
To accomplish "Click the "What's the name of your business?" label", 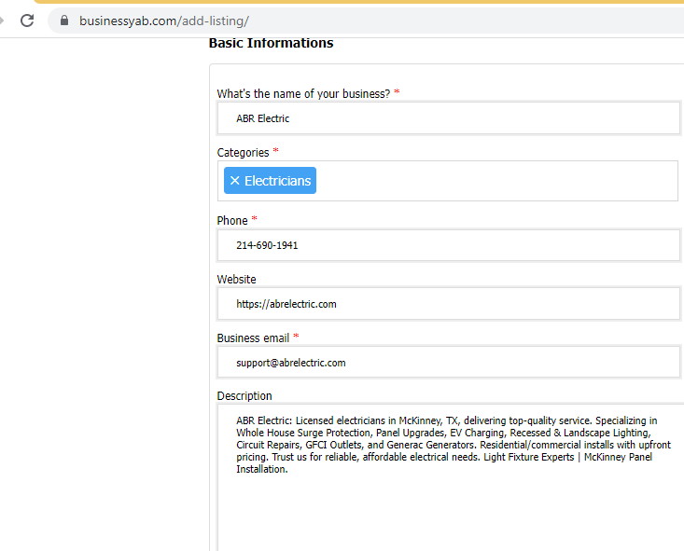I will [x=303, y=94].
